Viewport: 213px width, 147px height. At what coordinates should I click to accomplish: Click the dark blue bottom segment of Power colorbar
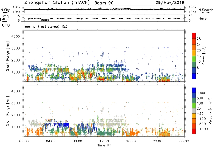pyautogui.click(x=194, y=76)
